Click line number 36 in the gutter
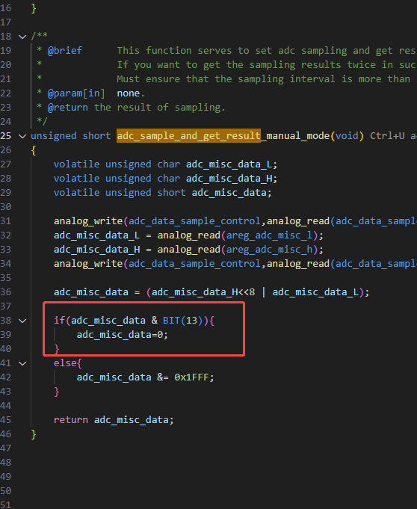Screen dimensions: 417x509 pyautogui.click(x=6, y=291)
